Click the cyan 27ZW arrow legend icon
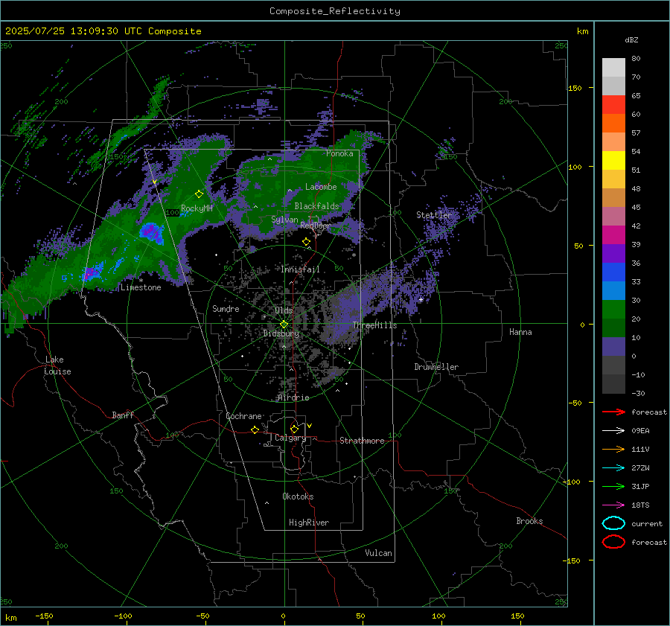The width and height of the screenshot is (670, 626). [613, 468]
